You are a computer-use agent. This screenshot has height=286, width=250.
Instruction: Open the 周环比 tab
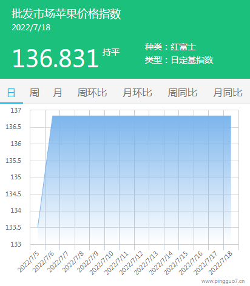[x=92, y=93]
